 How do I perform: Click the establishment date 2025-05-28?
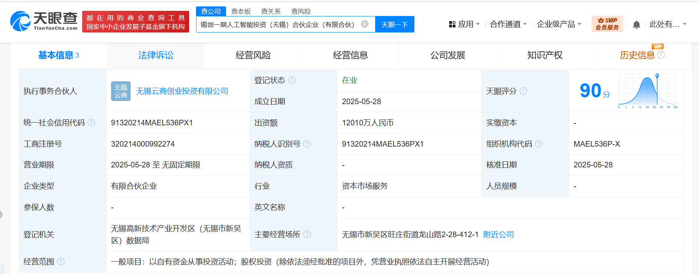(x=362, y=101)
